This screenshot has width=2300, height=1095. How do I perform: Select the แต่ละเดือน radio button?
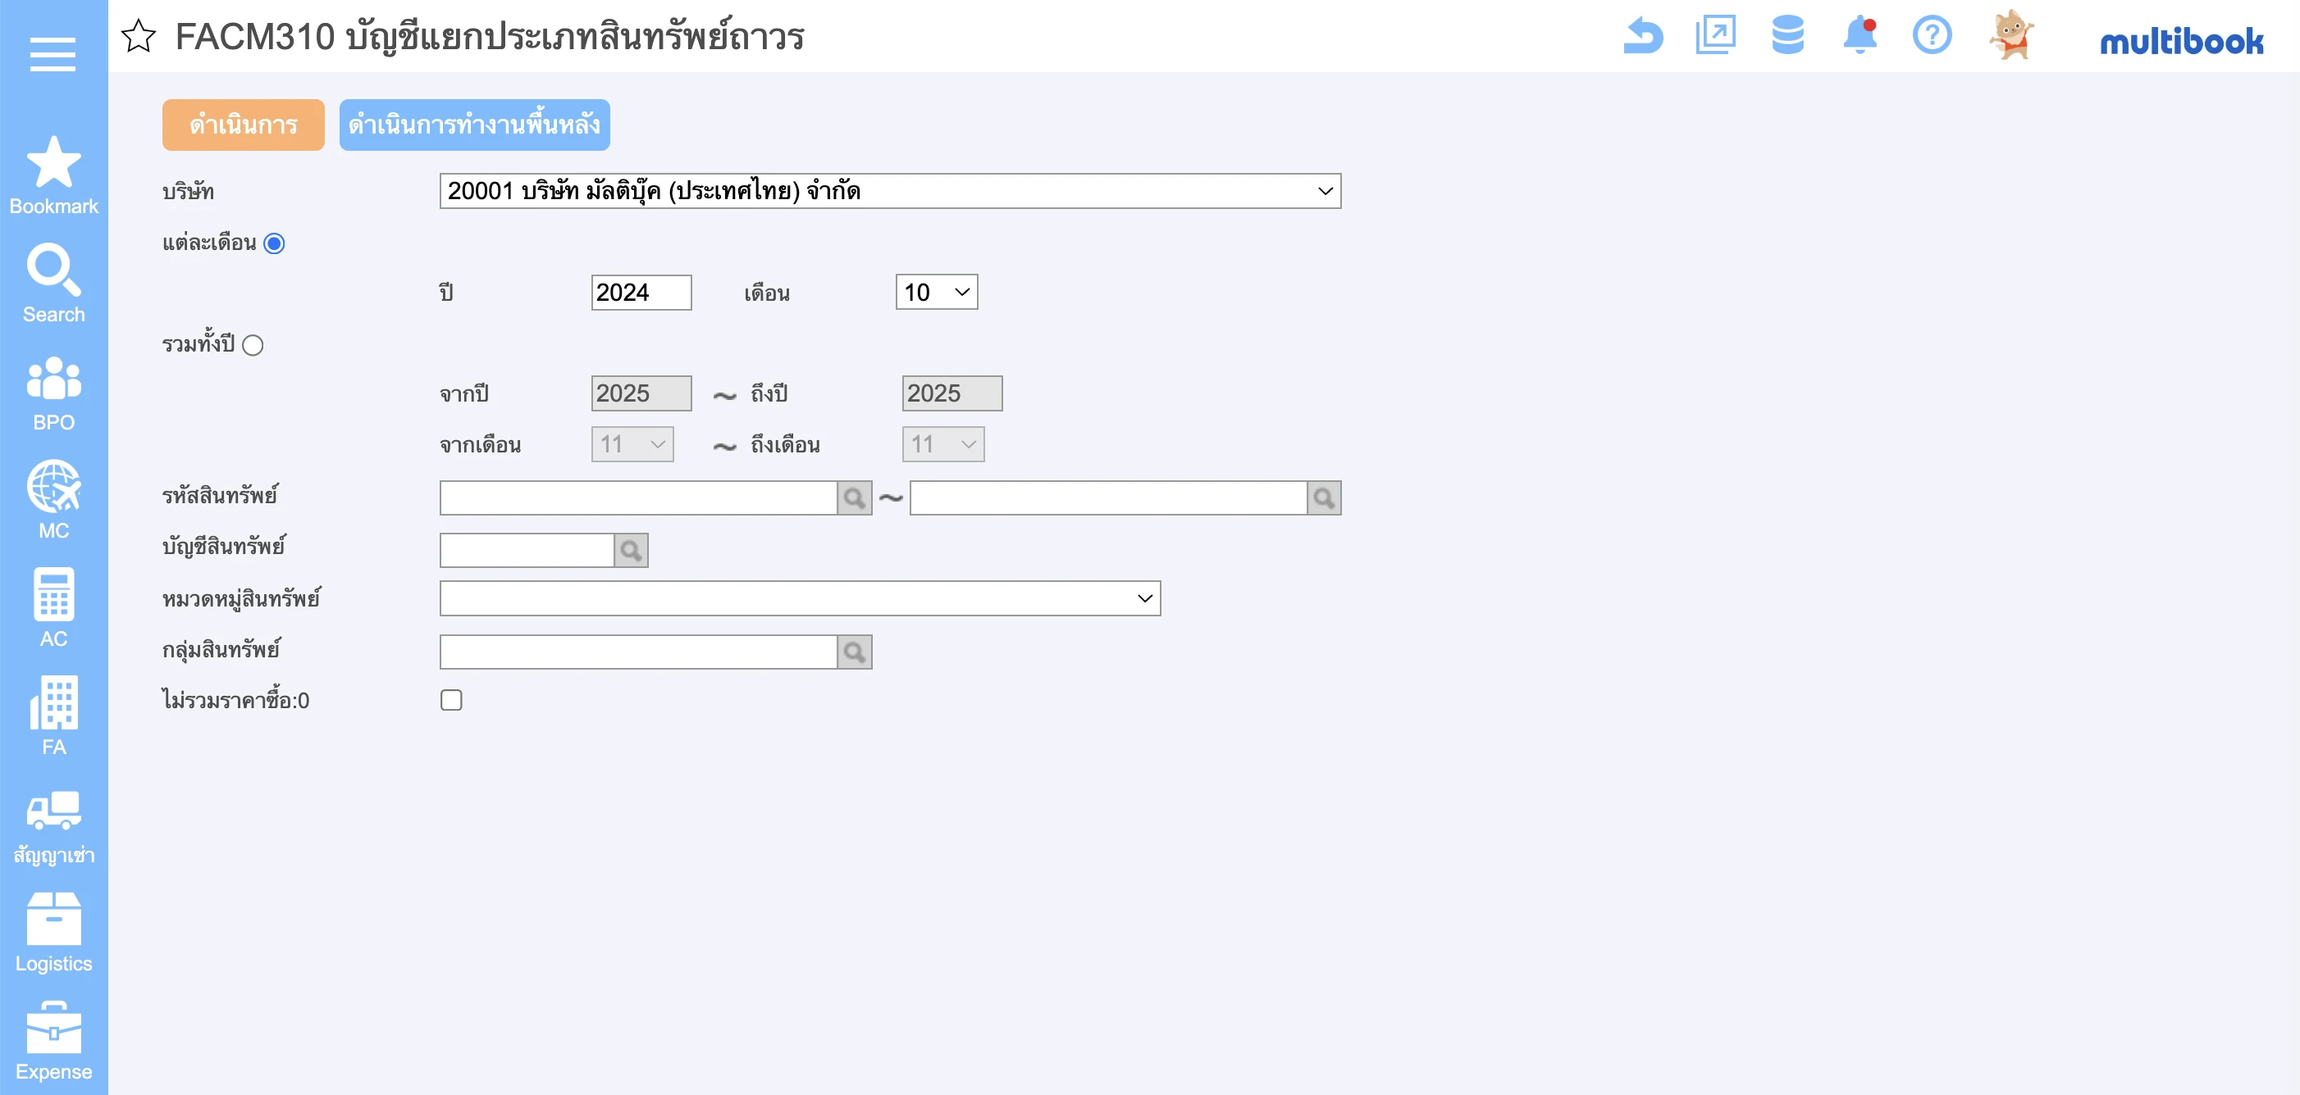pyautogui.click(x=274, y=243)
